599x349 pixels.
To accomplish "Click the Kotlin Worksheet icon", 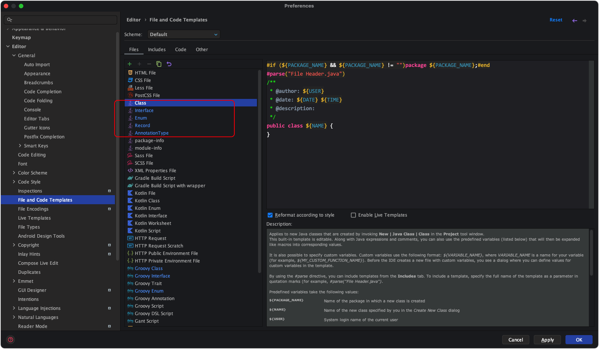I will click(130, 223).
